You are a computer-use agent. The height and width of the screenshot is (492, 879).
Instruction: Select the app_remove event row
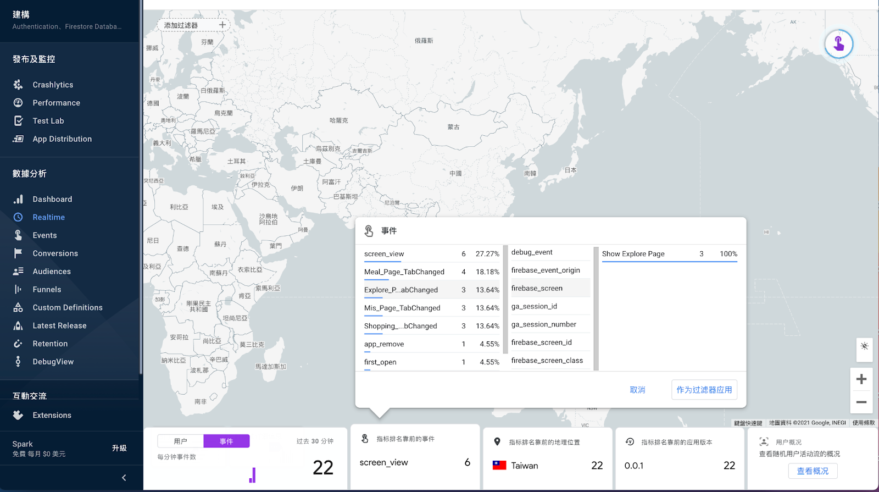(432, 344)
